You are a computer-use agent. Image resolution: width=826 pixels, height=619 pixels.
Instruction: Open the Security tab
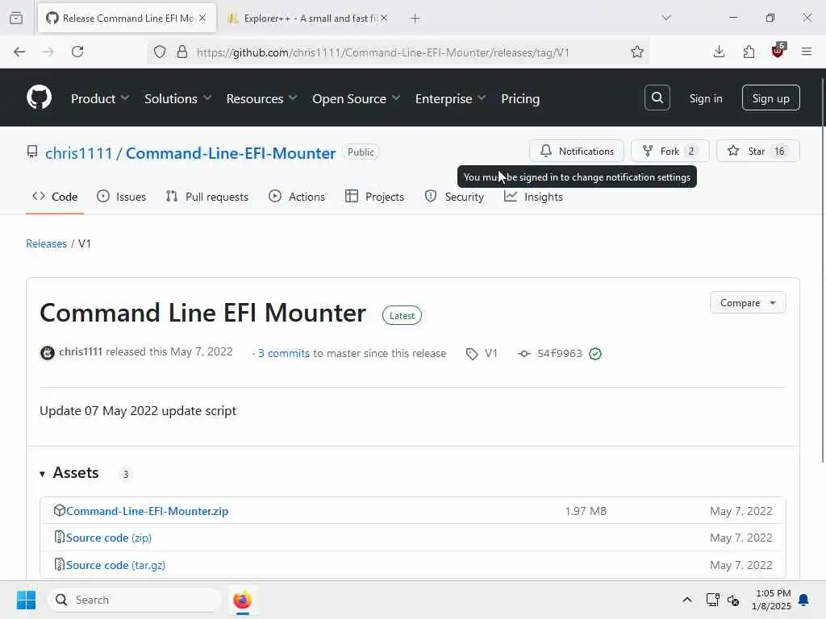454,197
